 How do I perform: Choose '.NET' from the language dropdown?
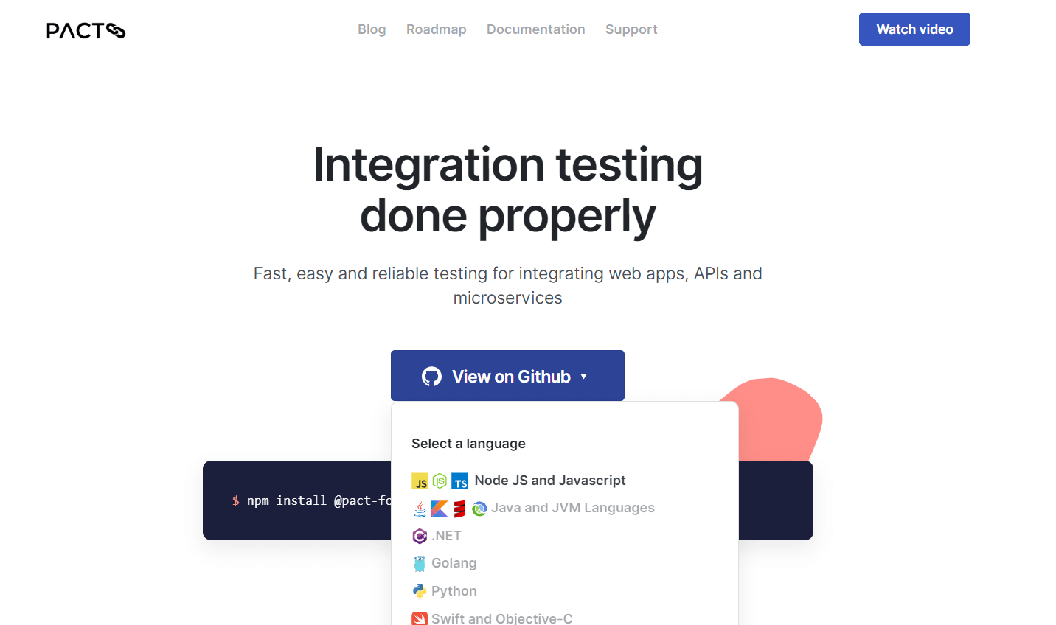(447, 536)
